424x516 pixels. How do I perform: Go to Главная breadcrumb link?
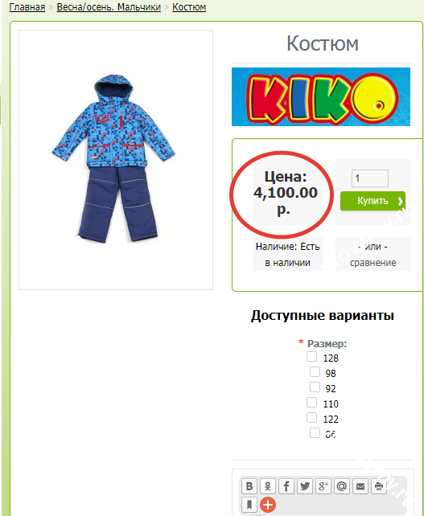27,7
